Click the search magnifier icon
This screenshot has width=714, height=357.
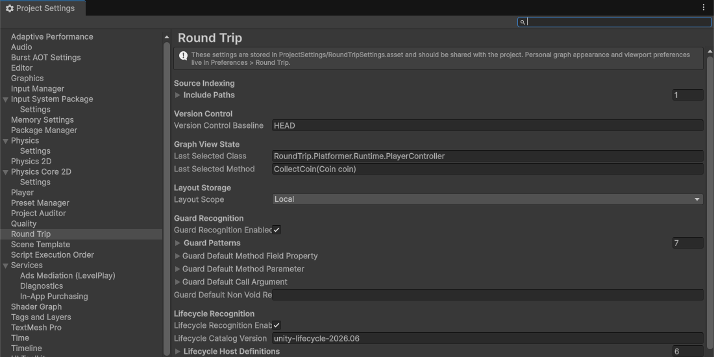[523, 22]
